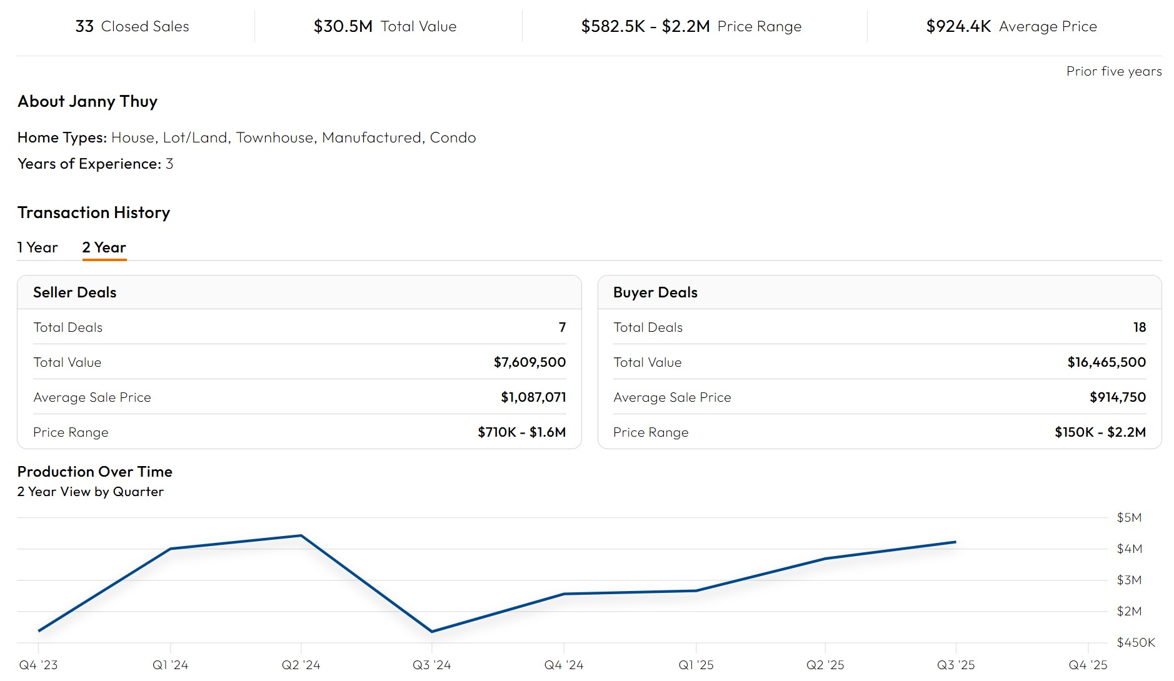Click seller Total Value $7,609,500 amount
The height and width of the screenshot is (681, 1174).
tap(529, 362)
